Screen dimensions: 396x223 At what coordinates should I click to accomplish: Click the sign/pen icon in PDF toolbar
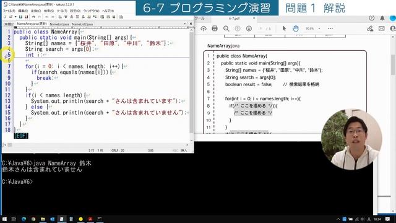point(370,28)
